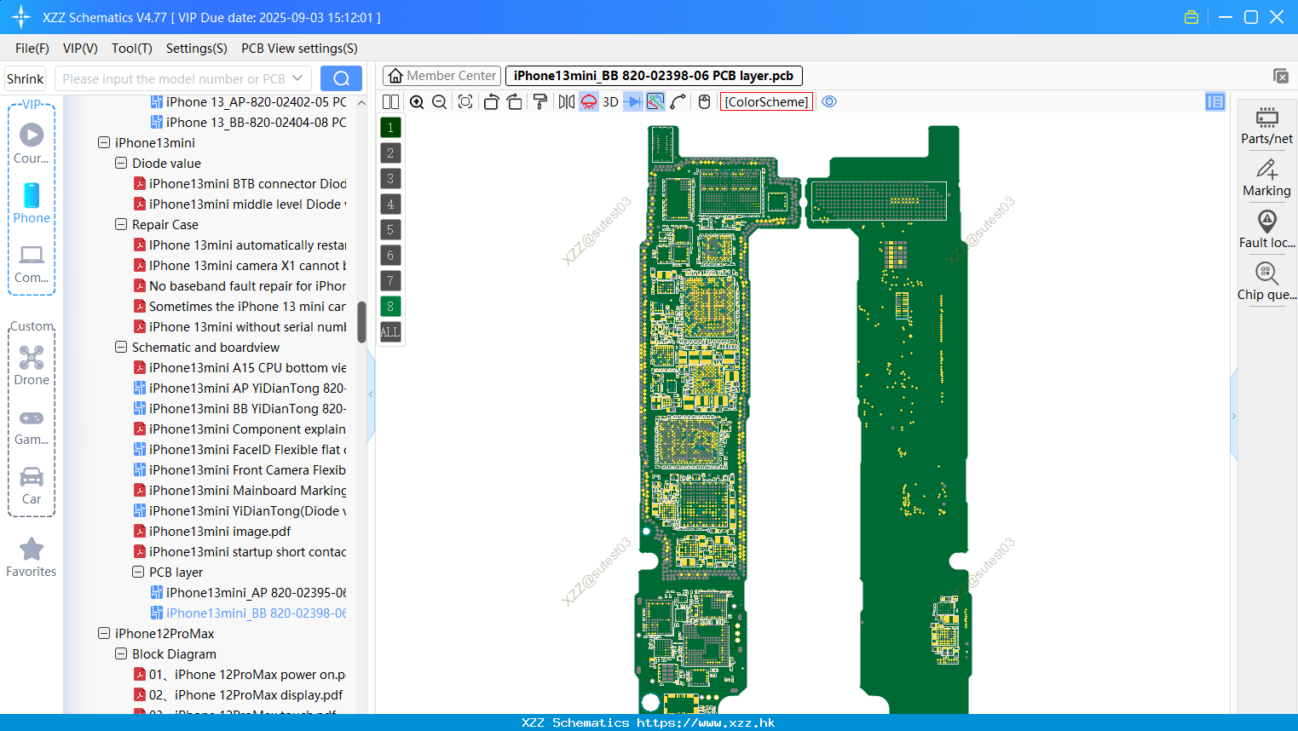
Task: Zoom out of the PCB view
Action: [x=439, y=101]
